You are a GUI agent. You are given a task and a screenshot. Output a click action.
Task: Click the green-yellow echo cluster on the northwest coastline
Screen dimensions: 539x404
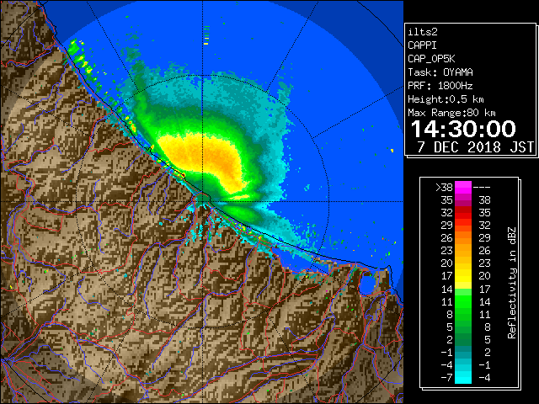tap(82, 58)
